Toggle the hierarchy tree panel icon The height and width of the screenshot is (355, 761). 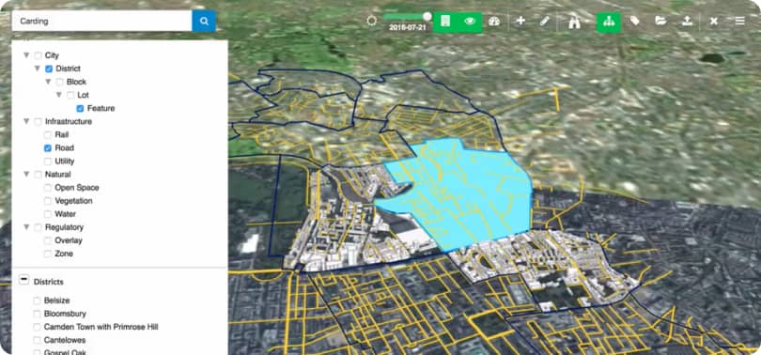click(x=609, y=22)
